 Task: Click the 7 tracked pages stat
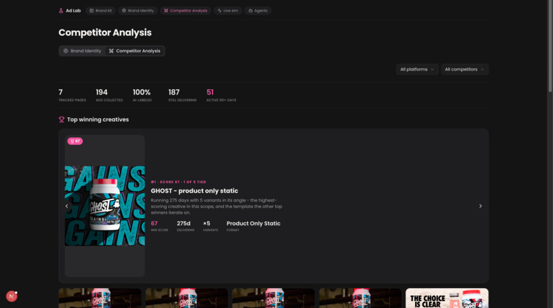coord(72,95)
